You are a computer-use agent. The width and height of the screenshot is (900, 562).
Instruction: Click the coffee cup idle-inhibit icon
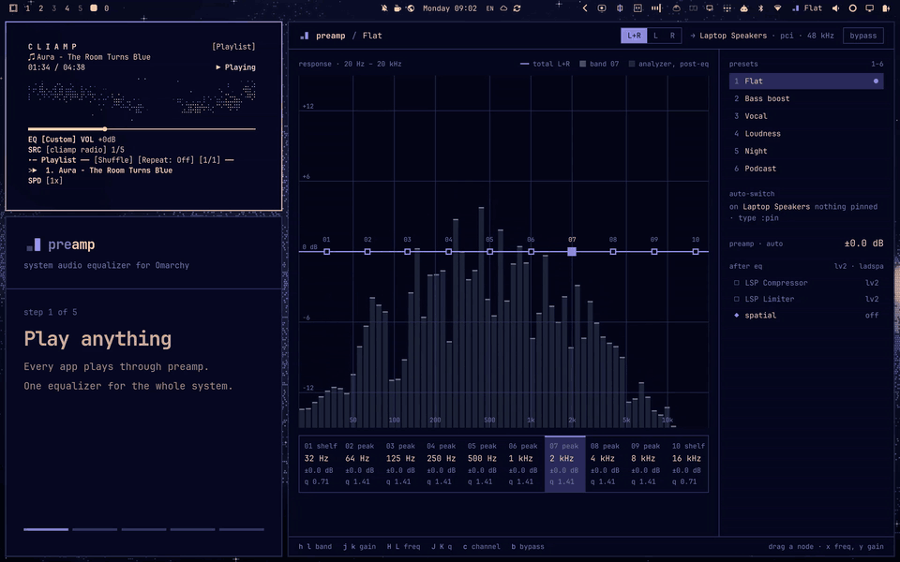click(x=397, y=8)
